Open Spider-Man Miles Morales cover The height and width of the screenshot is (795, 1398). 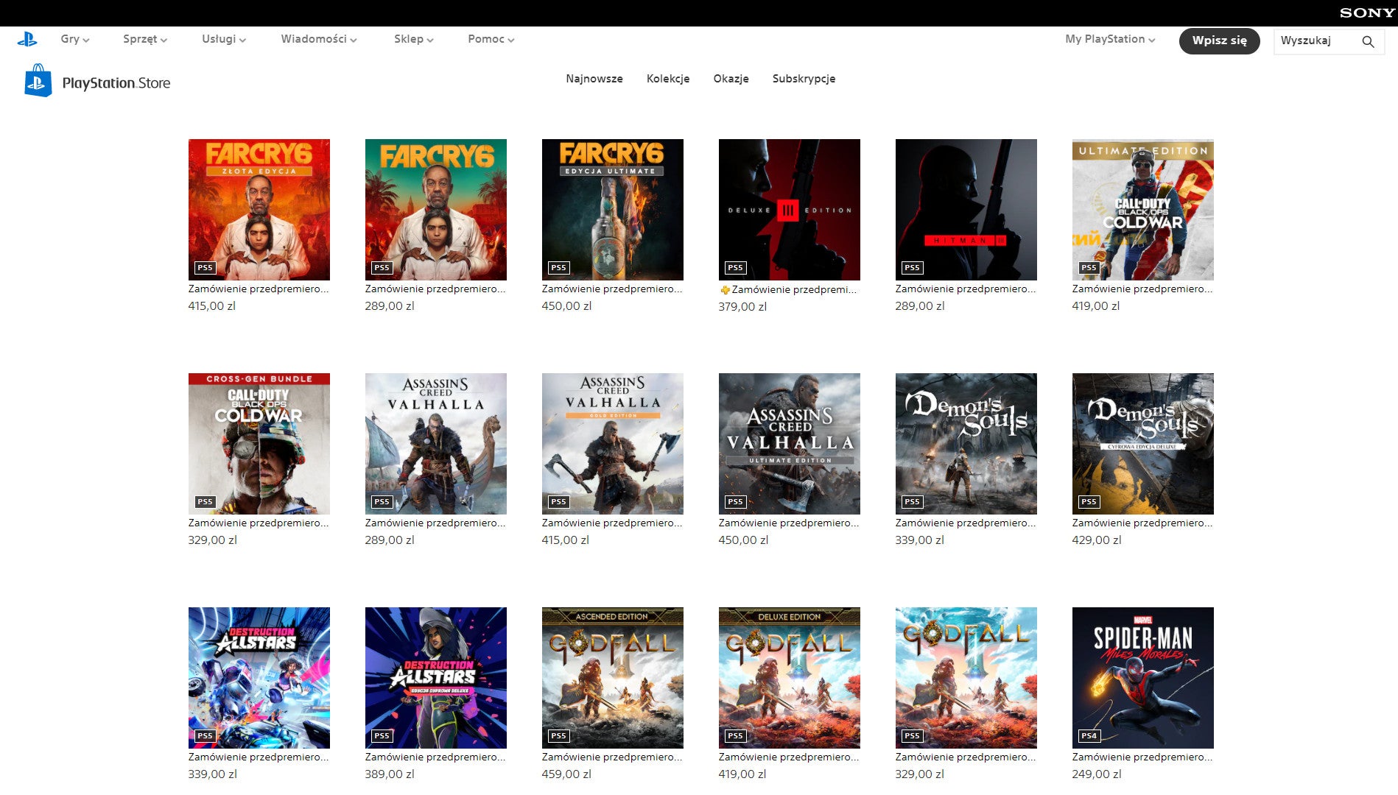[1143, 678]
